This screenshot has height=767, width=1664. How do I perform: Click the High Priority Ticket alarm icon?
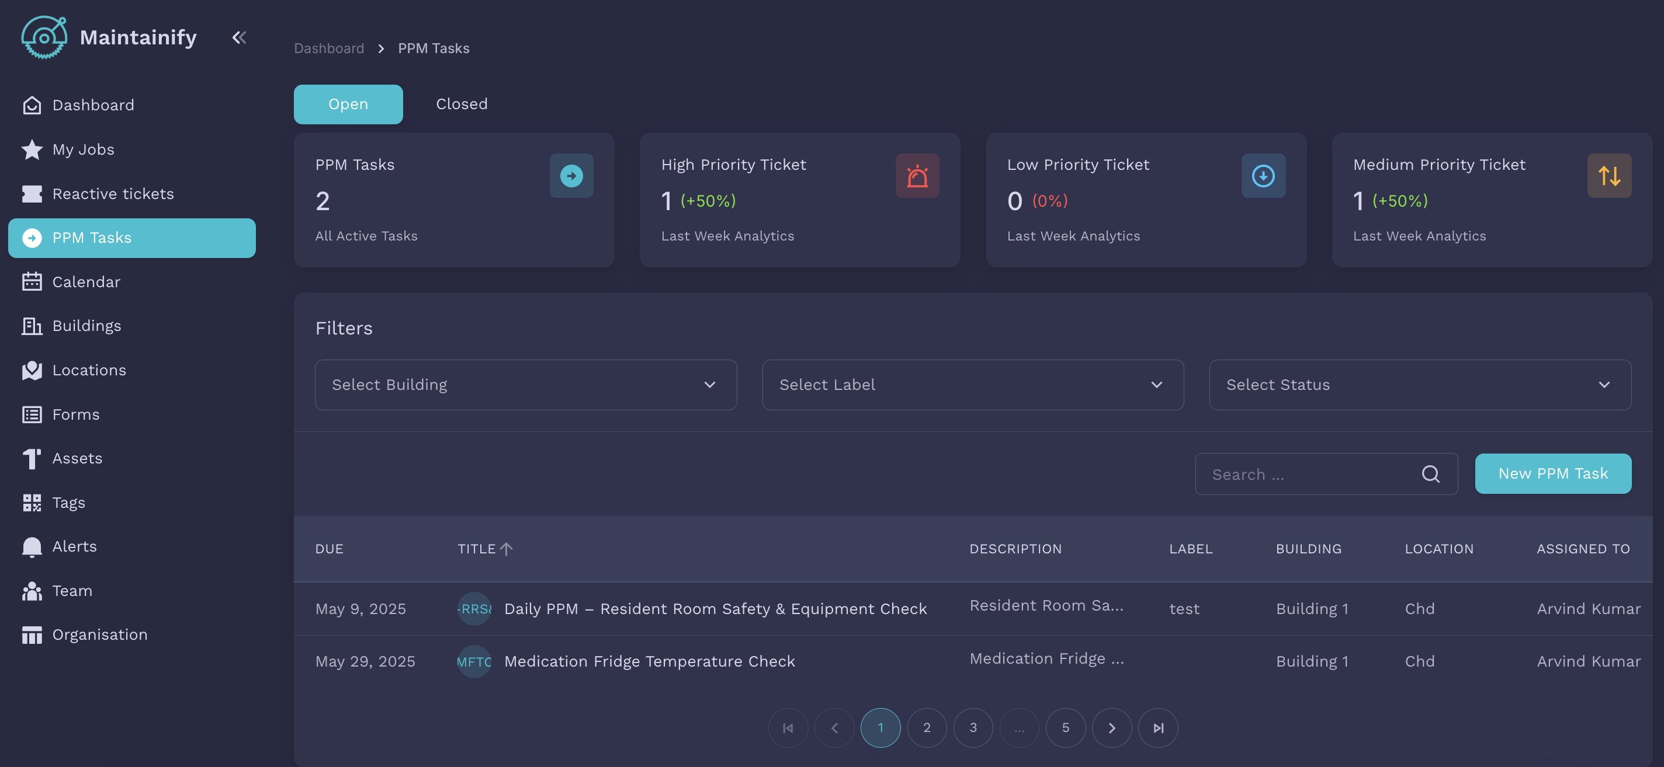click(917, 176)
